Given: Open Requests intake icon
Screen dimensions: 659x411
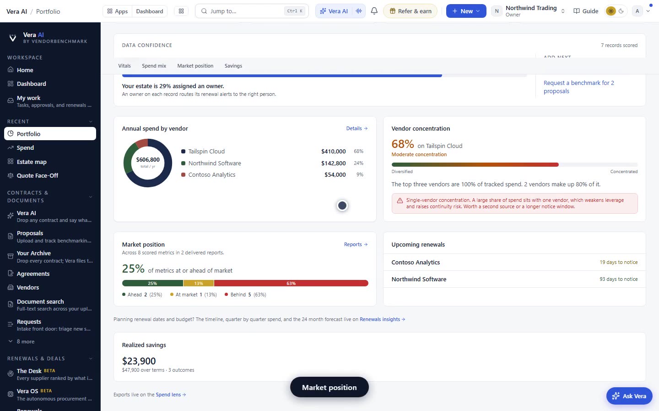Looking at the screenshot, I should click(x=11, y=325).
